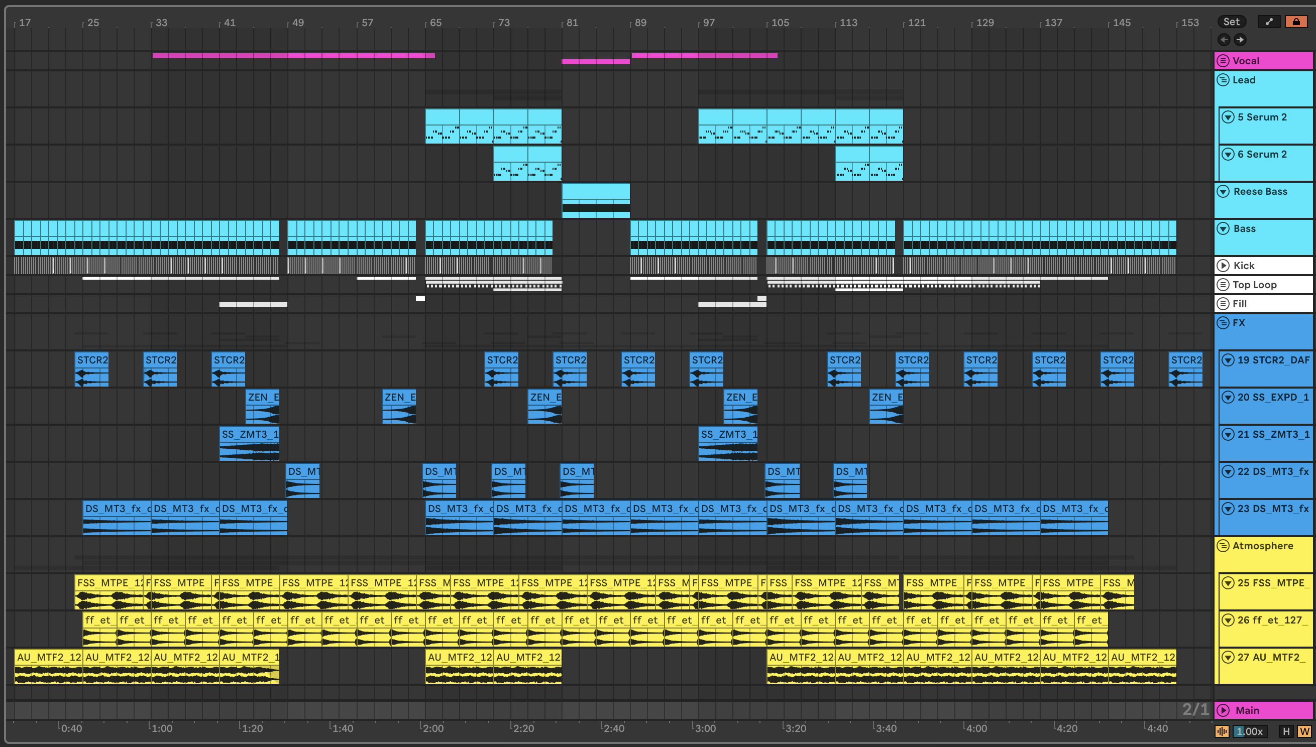The height and width of the screenshot is (747, 1316).
Task: Collapse the 20 SS_EXPD_1 track
Action: (x=1228, y=397)
